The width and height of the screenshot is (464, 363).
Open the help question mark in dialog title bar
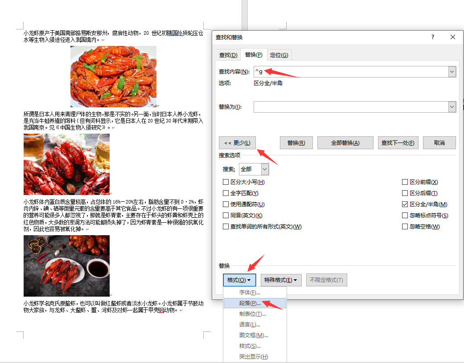pos(433,37)
